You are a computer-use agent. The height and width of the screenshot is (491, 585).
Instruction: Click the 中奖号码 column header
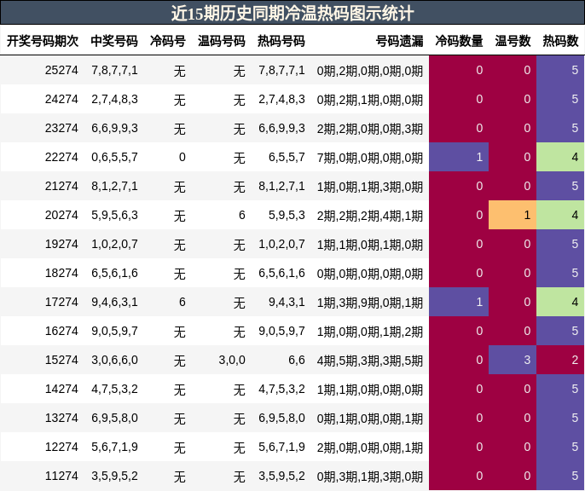point(114,41)
